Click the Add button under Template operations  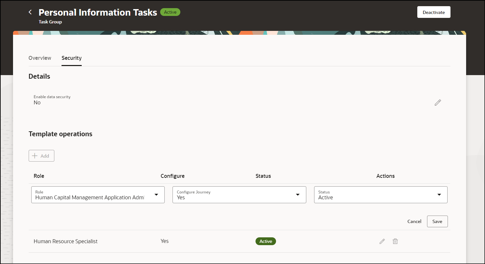[41, 156]
